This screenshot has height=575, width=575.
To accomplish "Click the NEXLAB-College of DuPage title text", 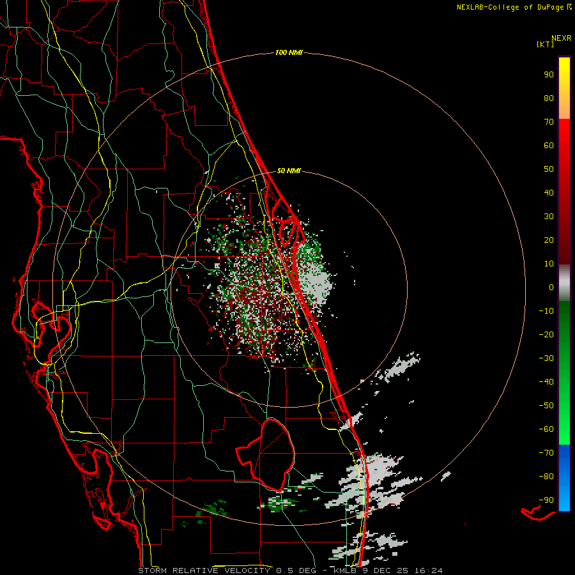I will pos(510,7).
